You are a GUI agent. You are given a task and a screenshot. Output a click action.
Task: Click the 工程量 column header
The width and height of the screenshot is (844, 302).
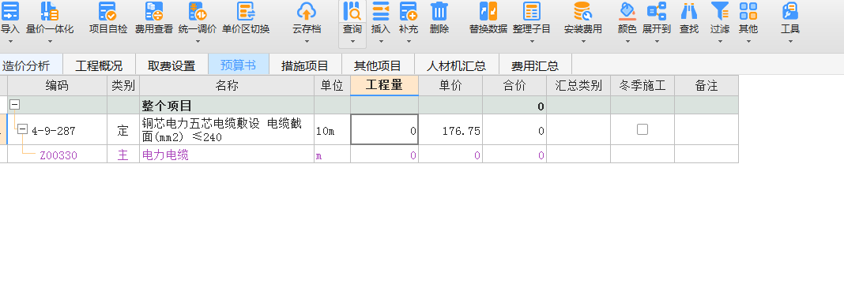coord(384,85)
